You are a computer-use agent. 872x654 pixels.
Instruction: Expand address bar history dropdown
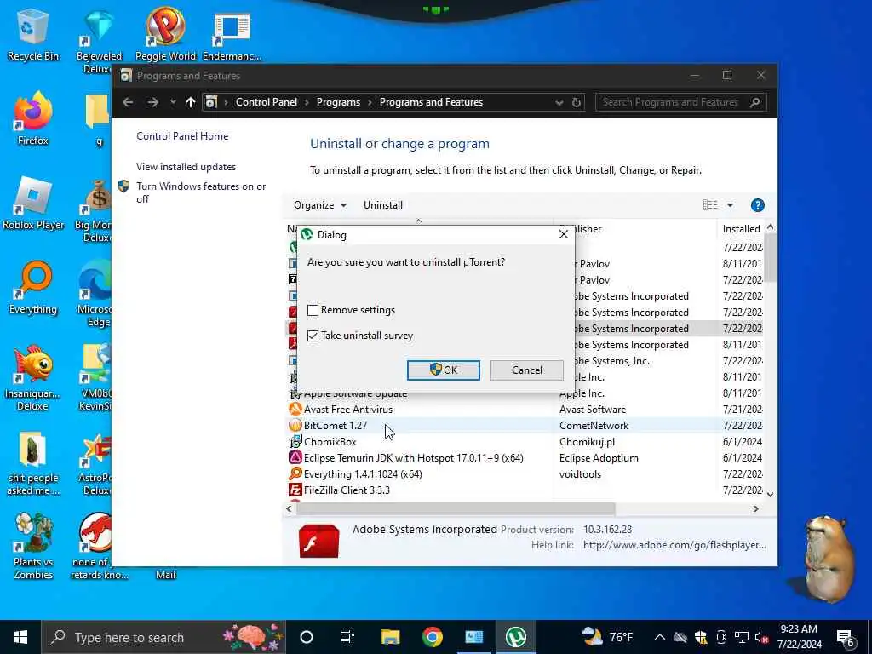559,102
